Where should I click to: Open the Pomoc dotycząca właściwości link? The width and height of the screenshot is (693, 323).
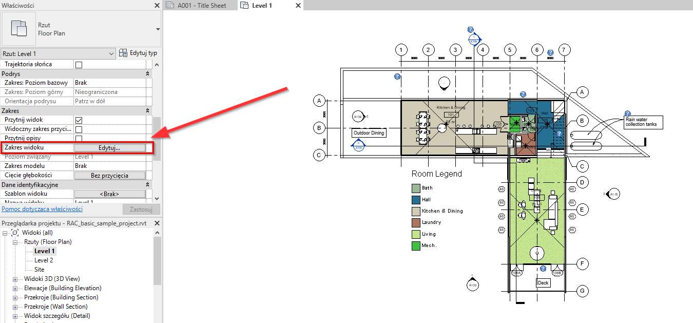[43, 208]
